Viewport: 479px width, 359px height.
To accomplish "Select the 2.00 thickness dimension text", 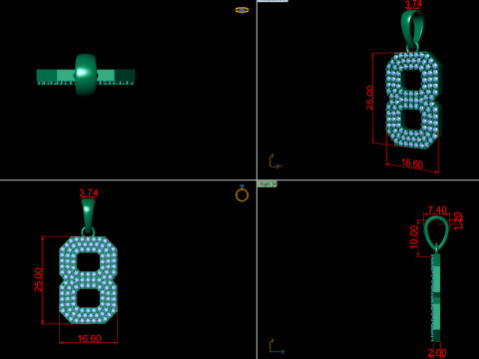I will tap(437, 353).
